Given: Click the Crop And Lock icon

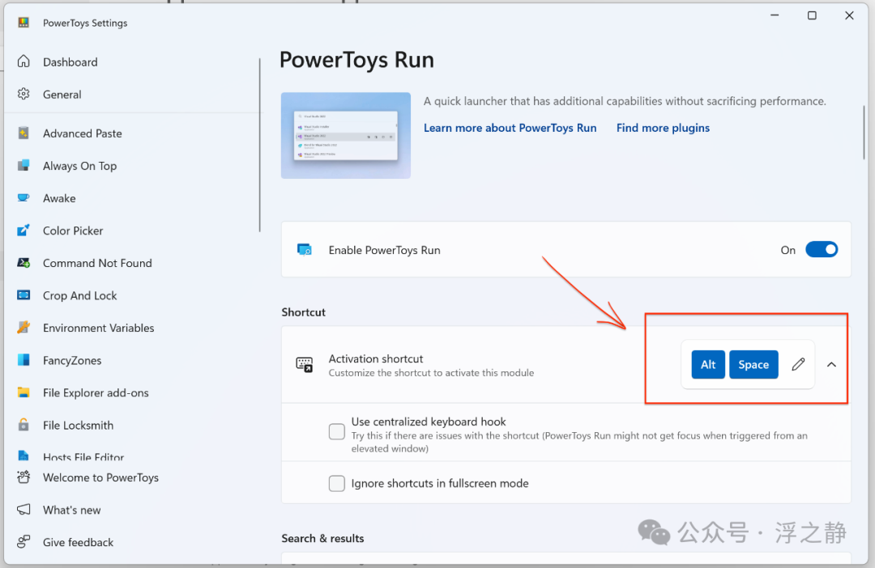Looking at the screenshot, I should tap(23, 295).
